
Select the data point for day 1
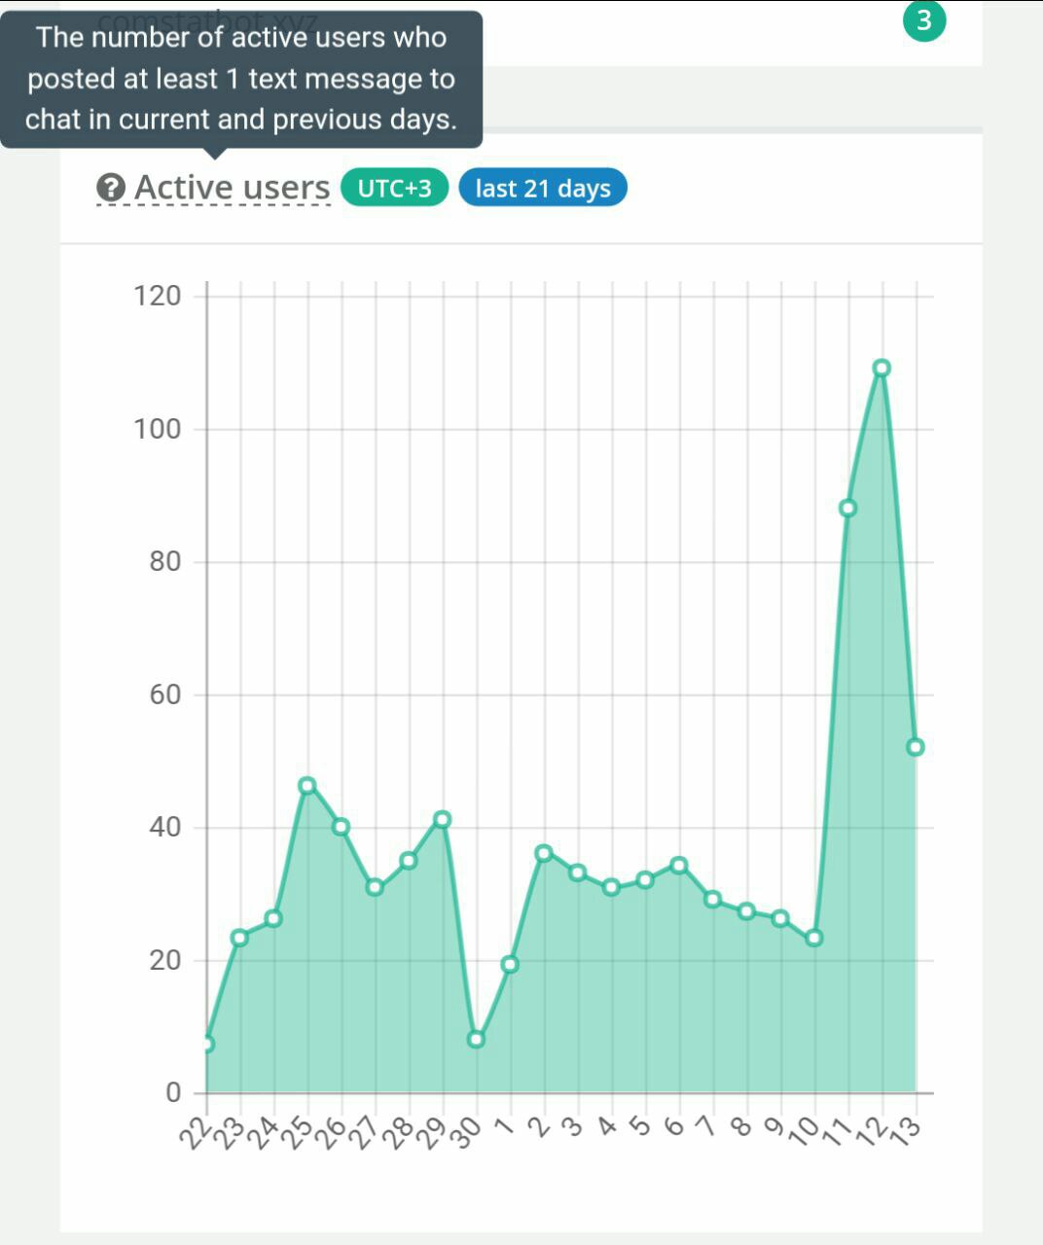coord(510,964)
